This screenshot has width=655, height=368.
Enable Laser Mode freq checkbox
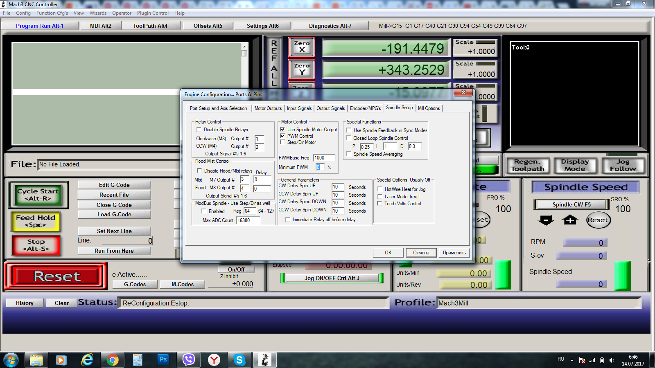point(380,196)
